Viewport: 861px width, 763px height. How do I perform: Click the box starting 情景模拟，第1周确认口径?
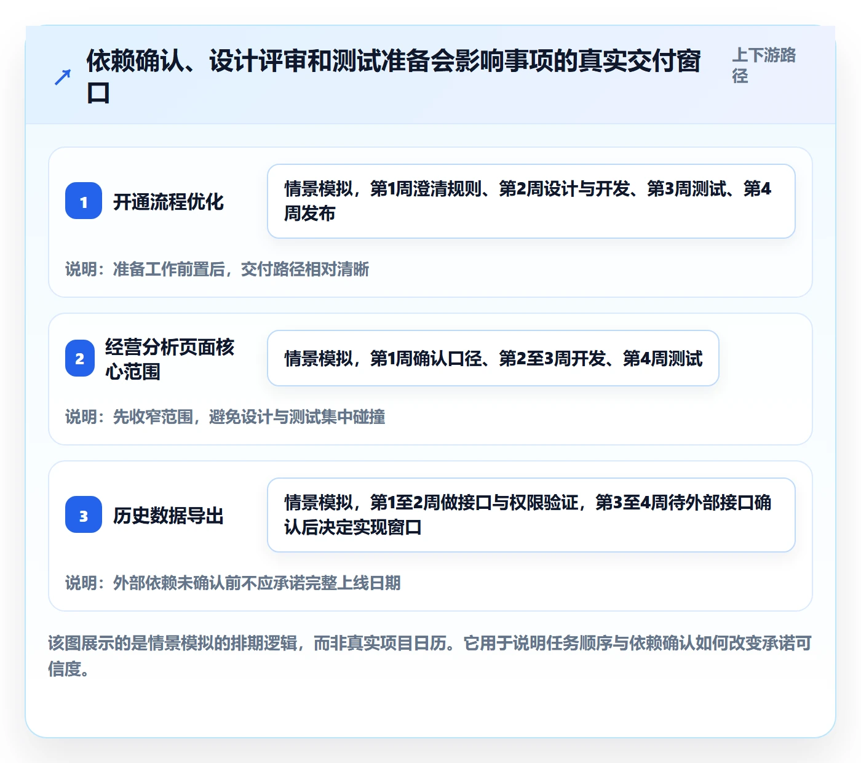(493, 358)
